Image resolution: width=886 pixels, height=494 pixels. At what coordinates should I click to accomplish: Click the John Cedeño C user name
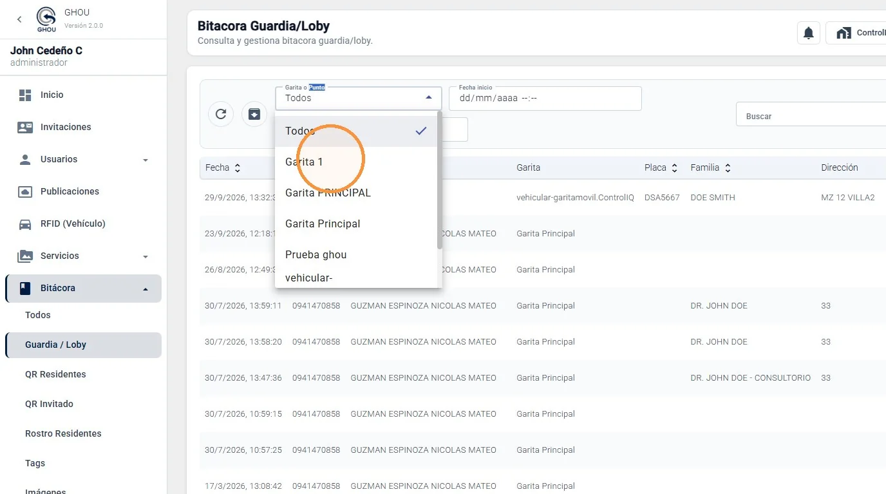click(x=46, y=51)
